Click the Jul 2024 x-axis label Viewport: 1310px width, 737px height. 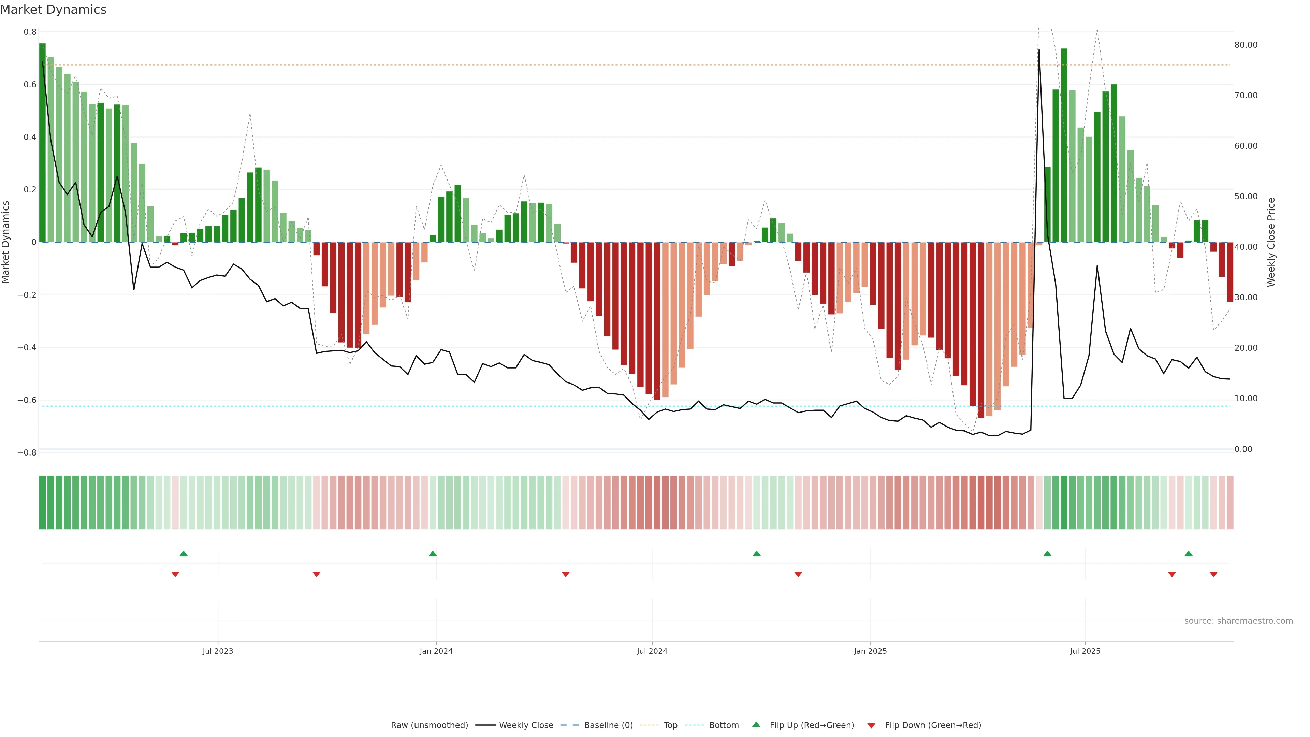(652, 651)
